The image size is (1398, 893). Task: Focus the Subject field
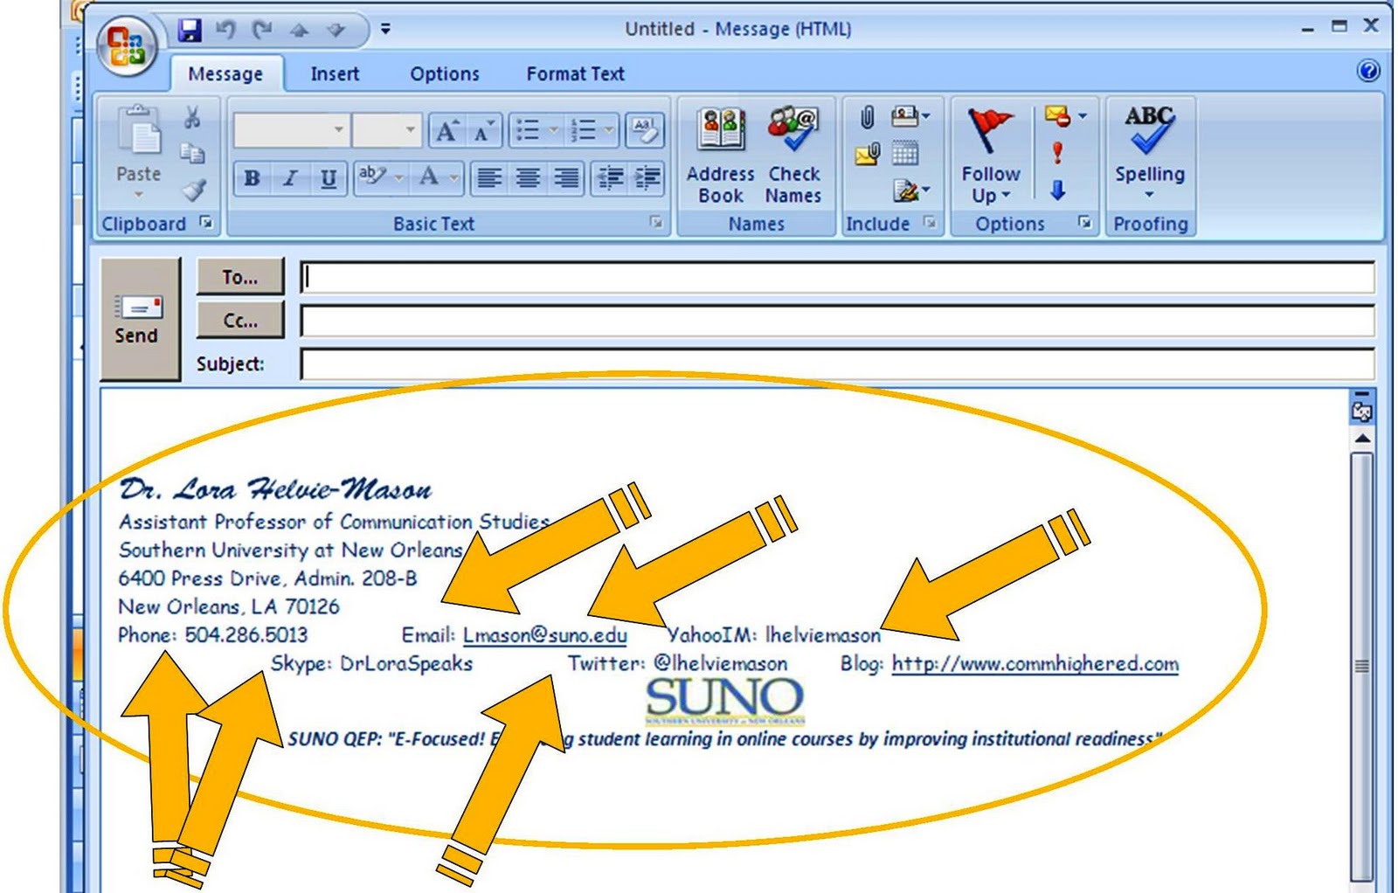[837, 363]
